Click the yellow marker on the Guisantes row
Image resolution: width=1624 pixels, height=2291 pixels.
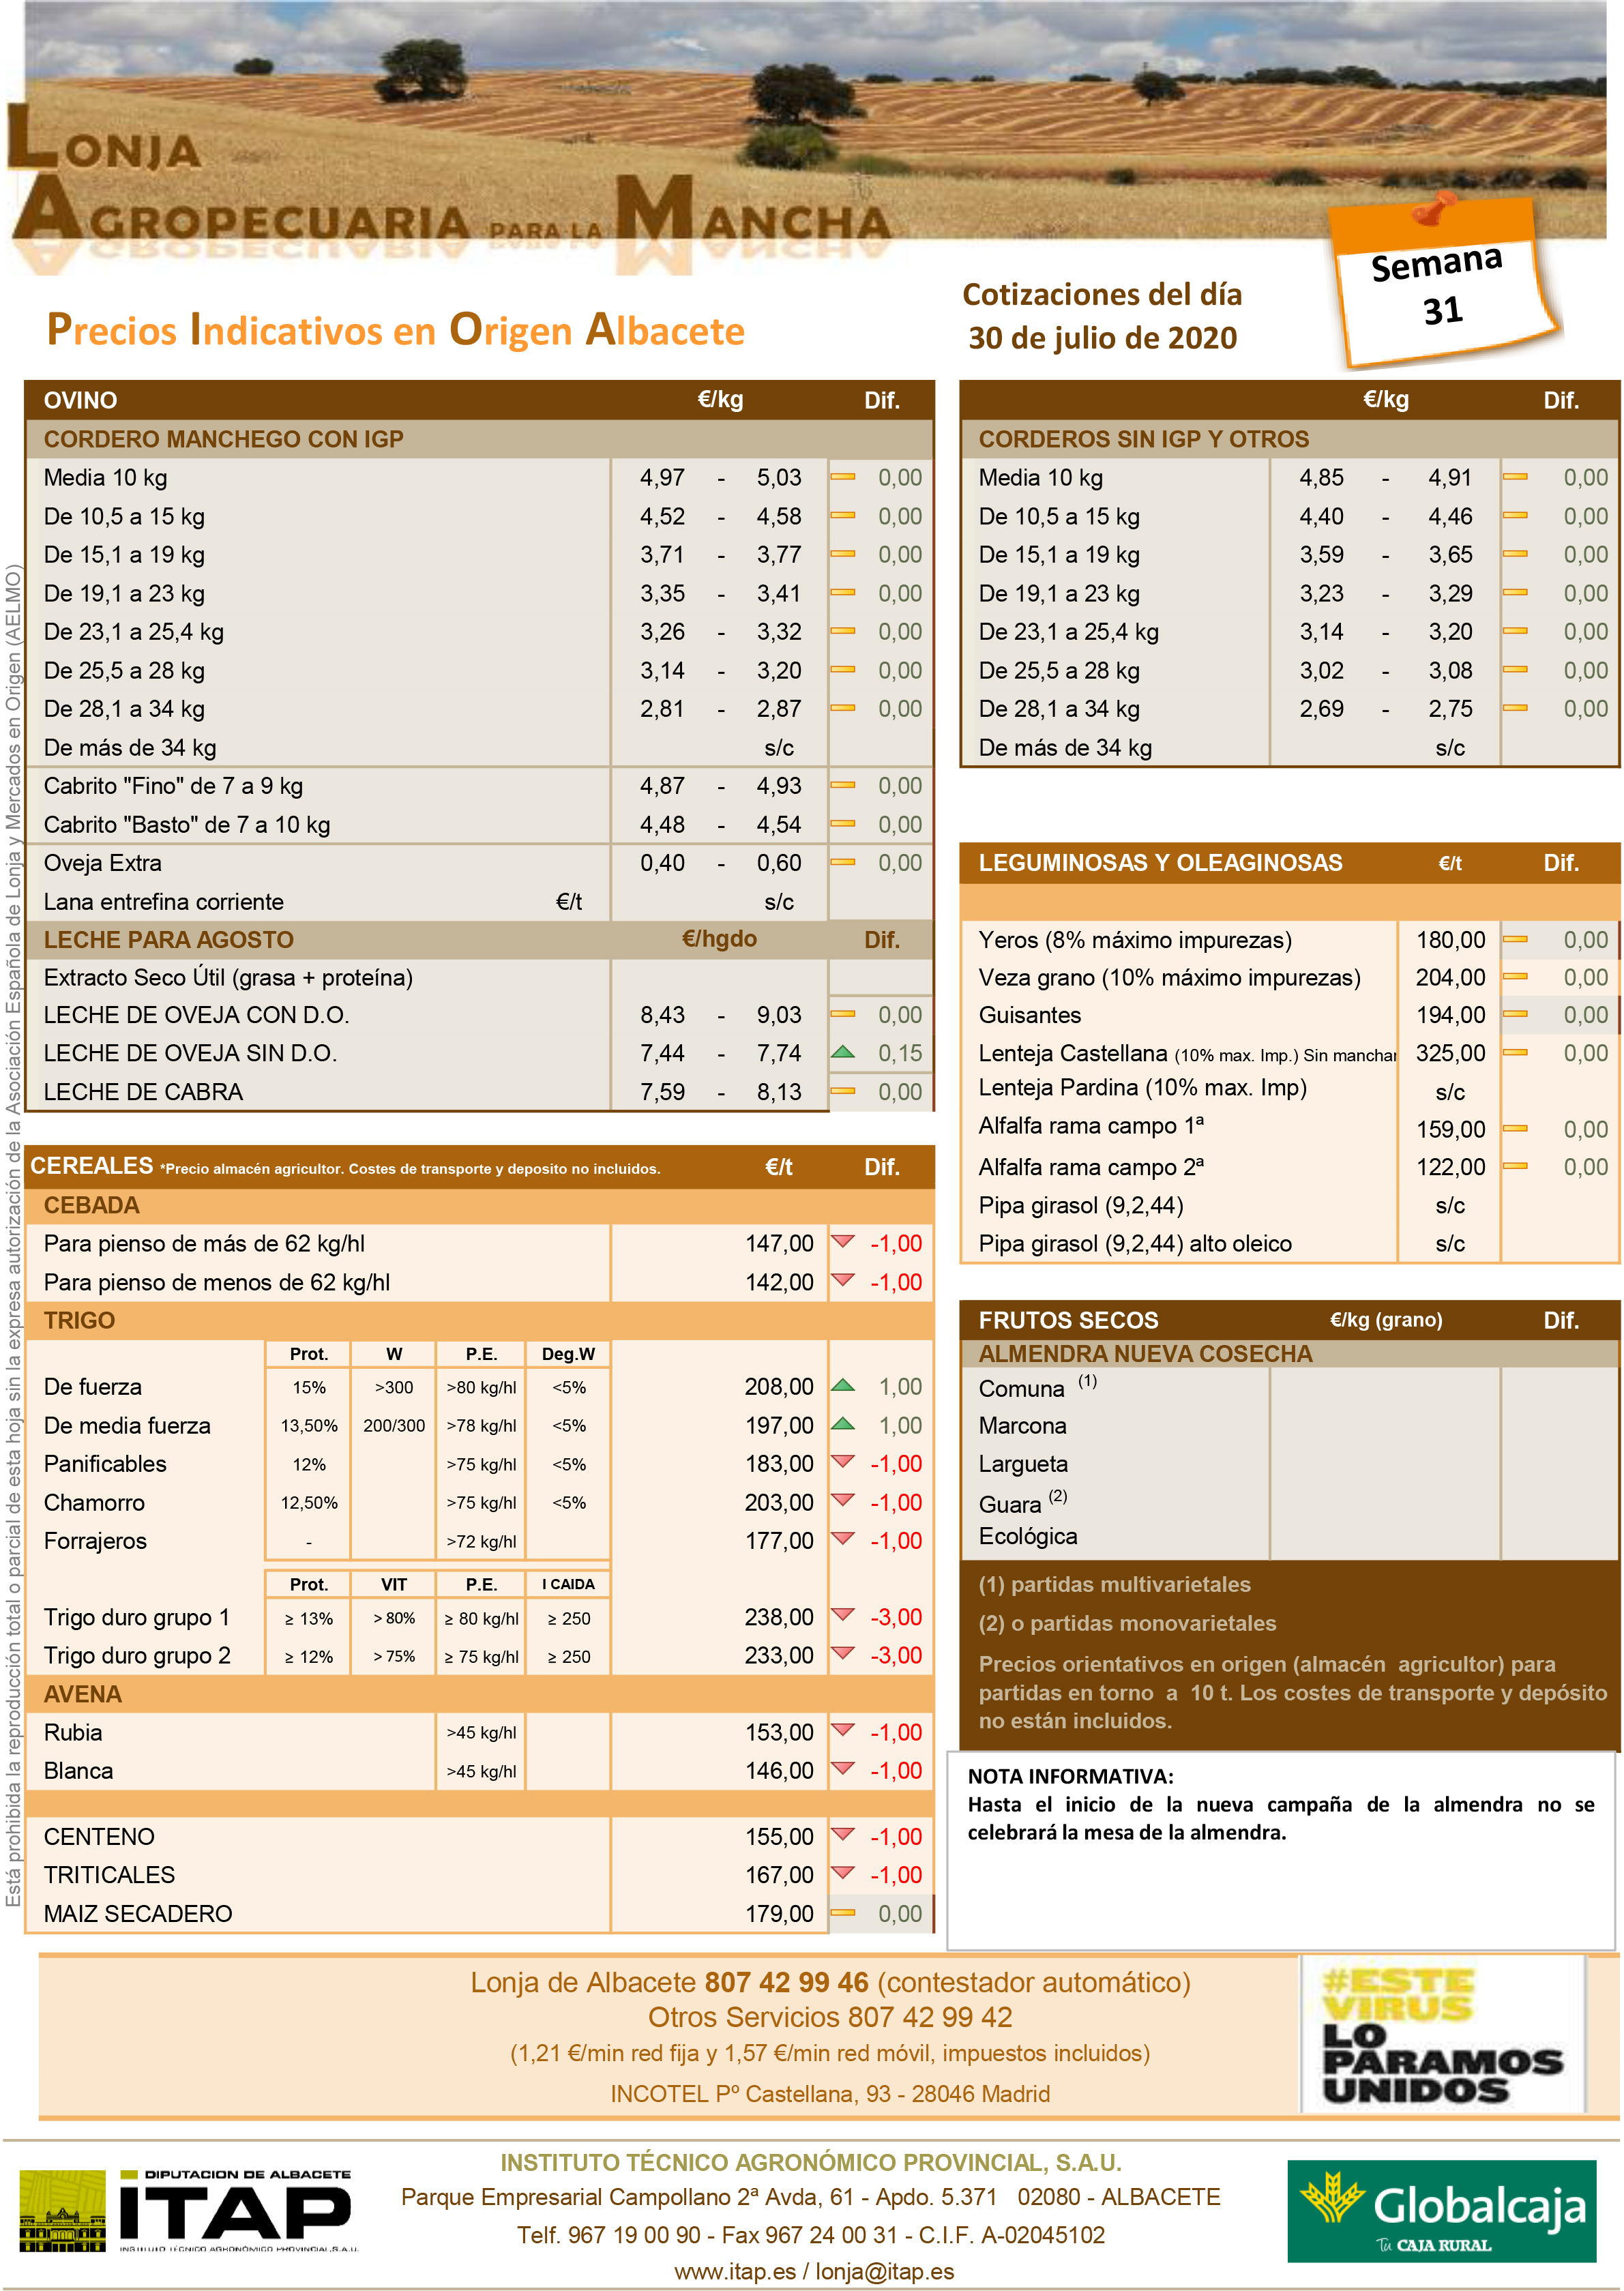(x=1515, y=1014)
